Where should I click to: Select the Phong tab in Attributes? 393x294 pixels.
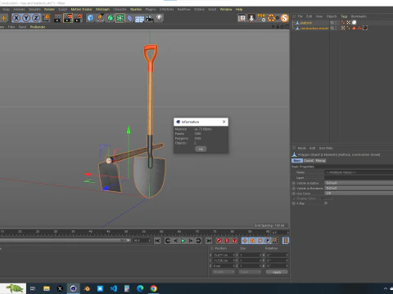point(320,161)
